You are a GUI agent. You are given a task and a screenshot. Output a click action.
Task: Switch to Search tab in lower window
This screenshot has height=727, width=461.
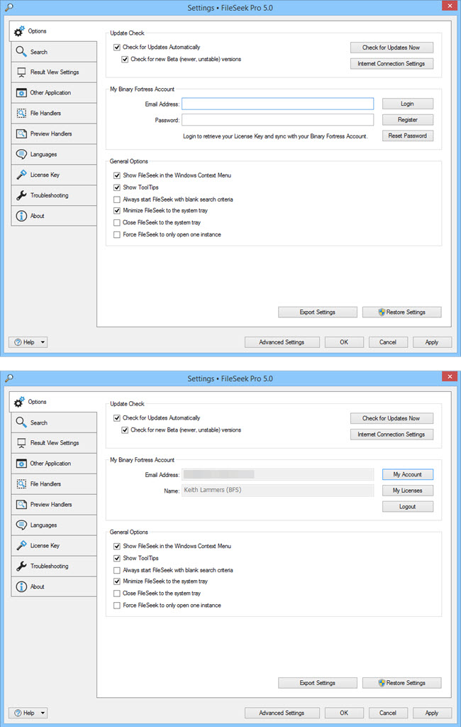[54, 423]
